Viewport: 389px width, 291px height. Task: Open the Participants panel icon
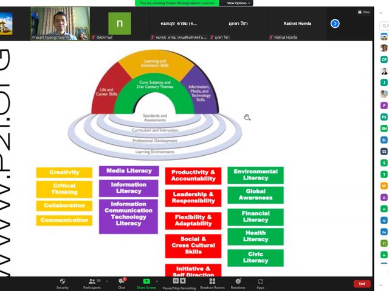(92, 281)
